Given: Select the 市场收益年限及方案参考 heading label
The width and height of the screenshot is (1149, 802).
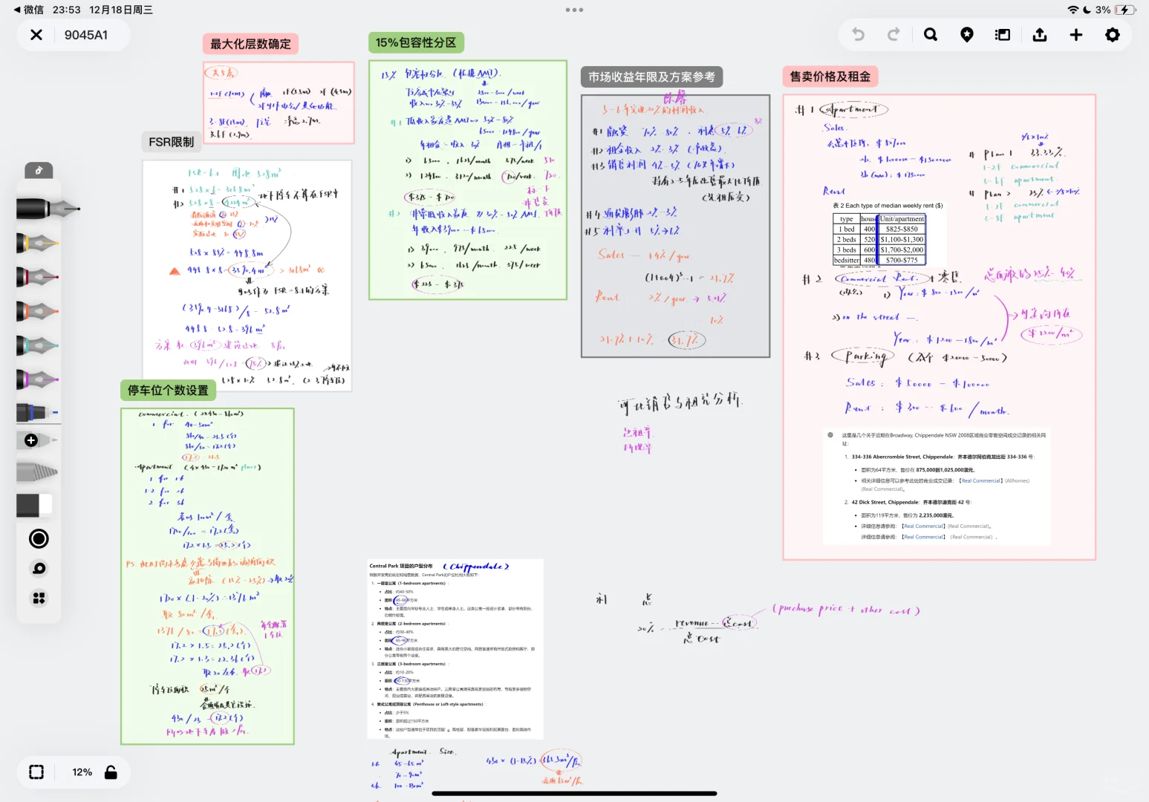Looking at the screenshot, I should click(x=651, y=76).
